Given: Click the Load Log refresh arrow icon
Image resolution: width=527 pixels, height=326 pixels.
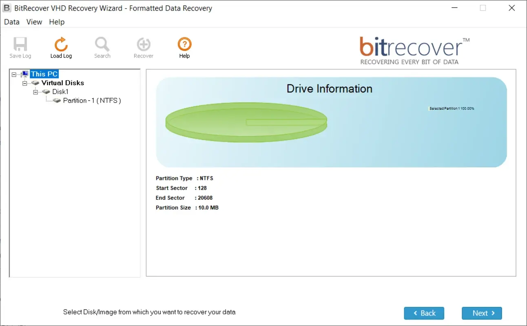Looking at the screenshot, I should 61,44.
